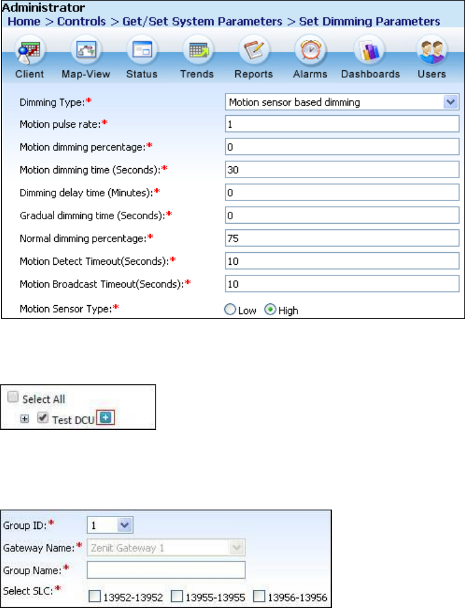This screenshot has width=465, height=608.
Task: Click the Test DCU tree label
Action: [x=73, y=420]
